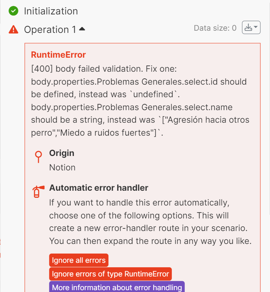Click Ignore all errors button
This screenshot has width=270, height=292.
pos(79,260)
